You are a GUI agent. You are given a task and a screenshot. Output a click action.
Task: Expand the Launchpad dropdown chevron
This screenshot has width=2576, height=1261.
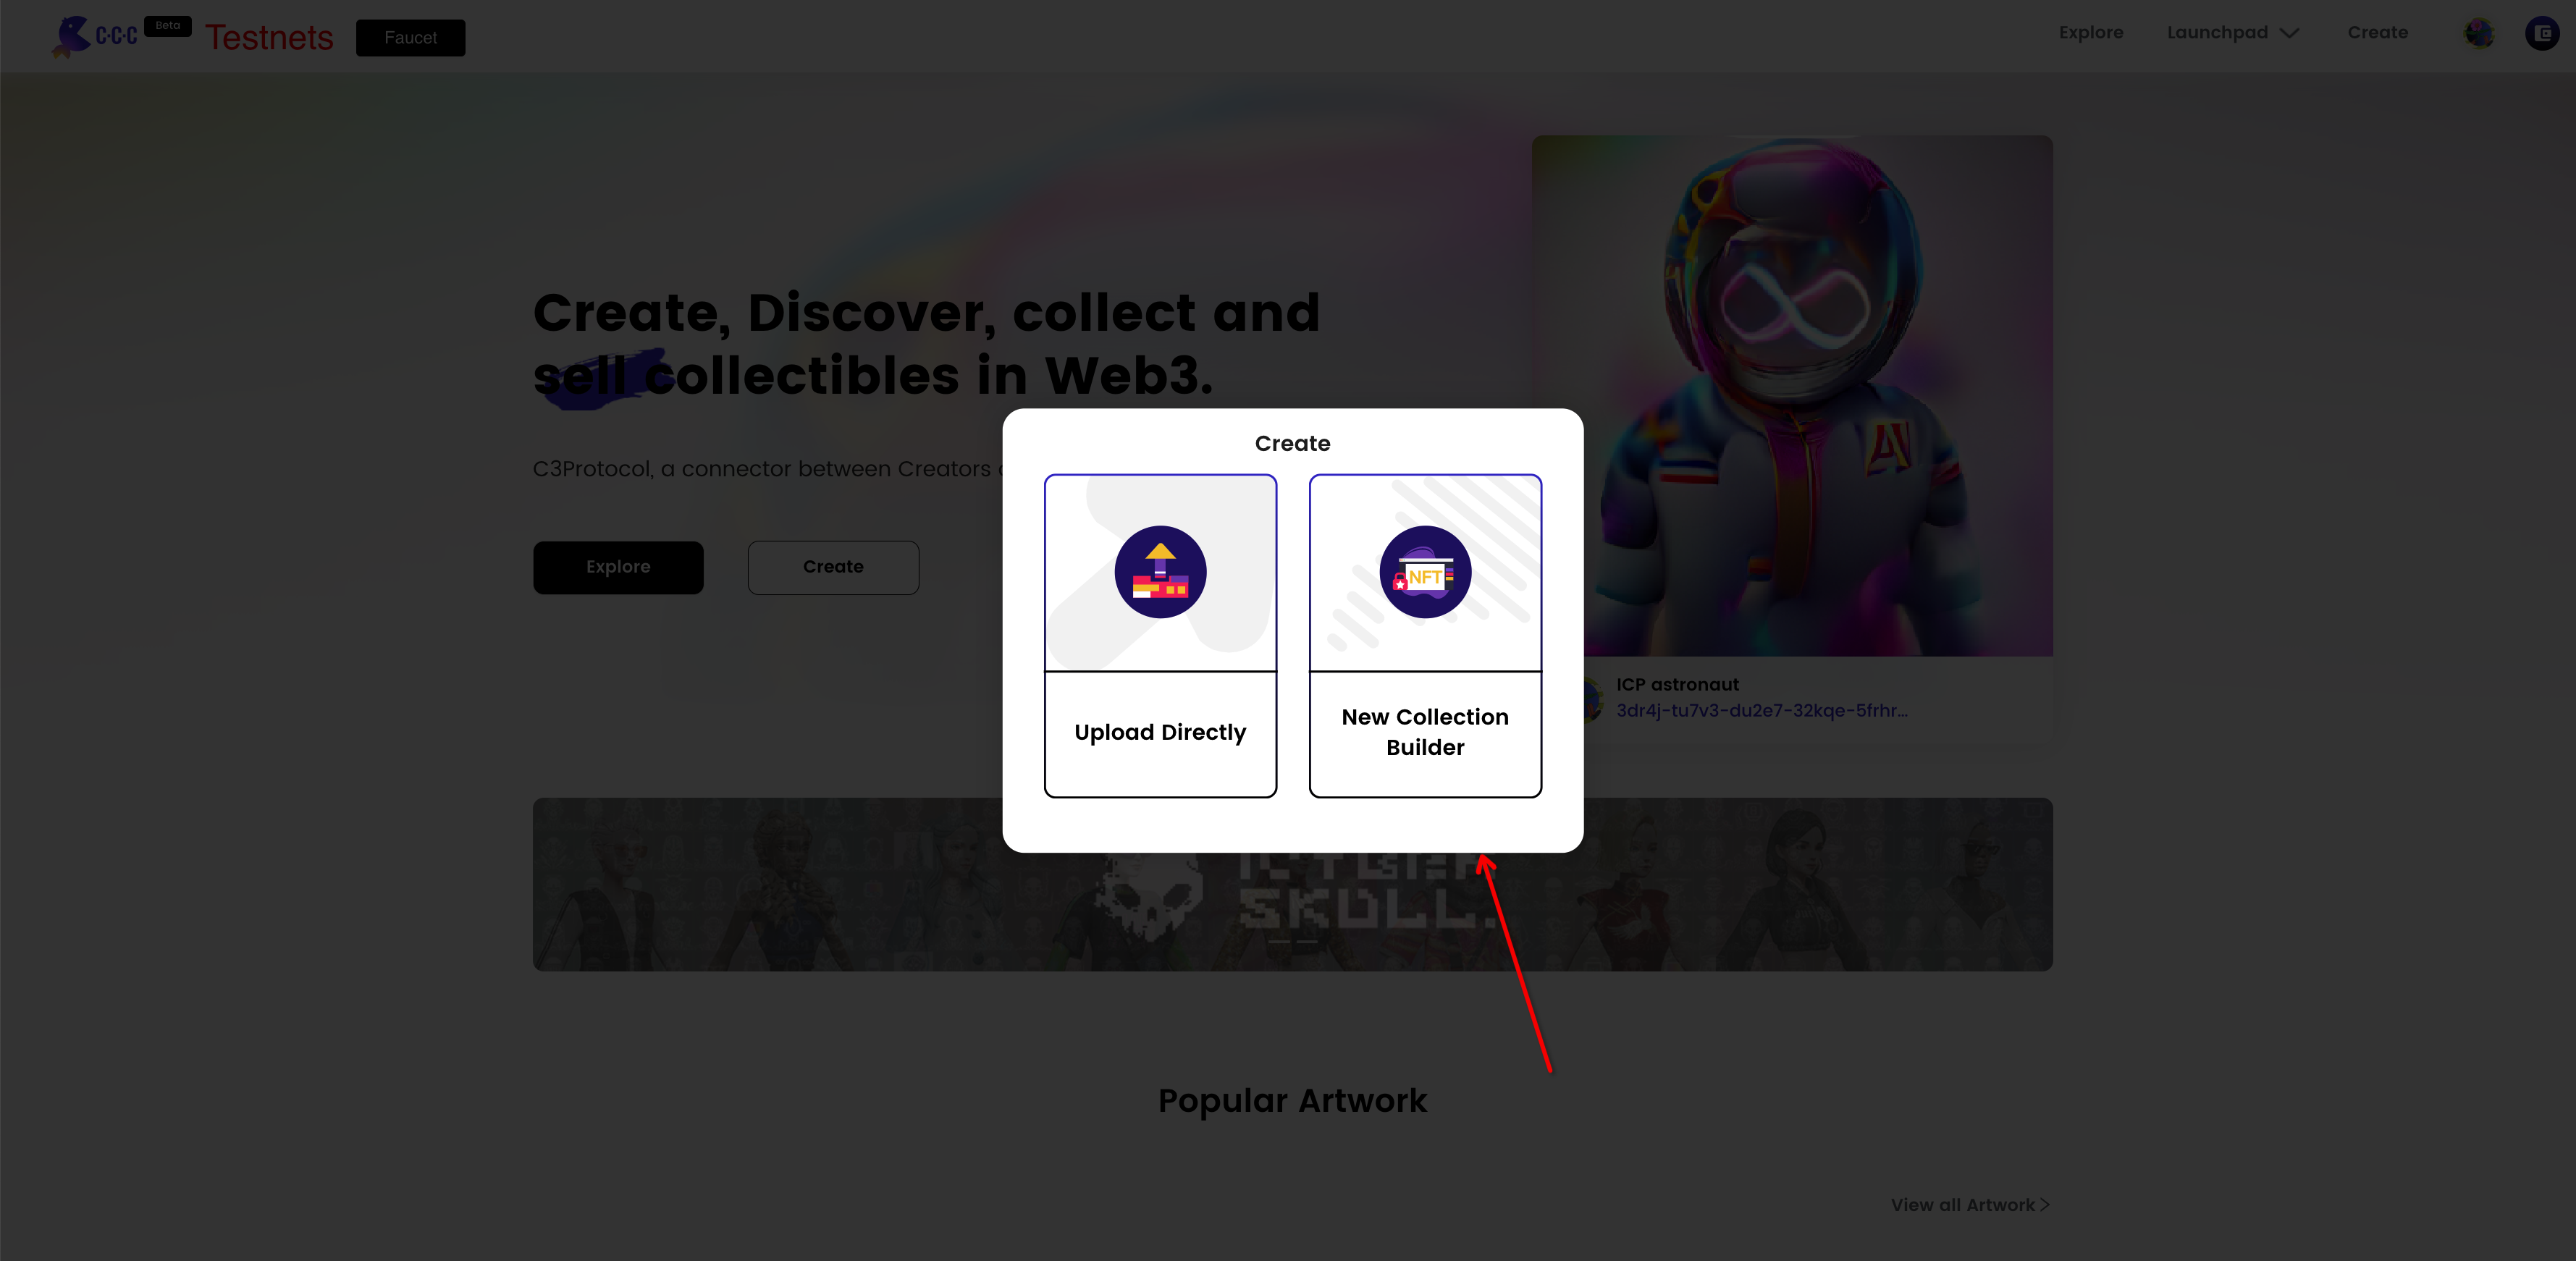(x=2290, y=33)
